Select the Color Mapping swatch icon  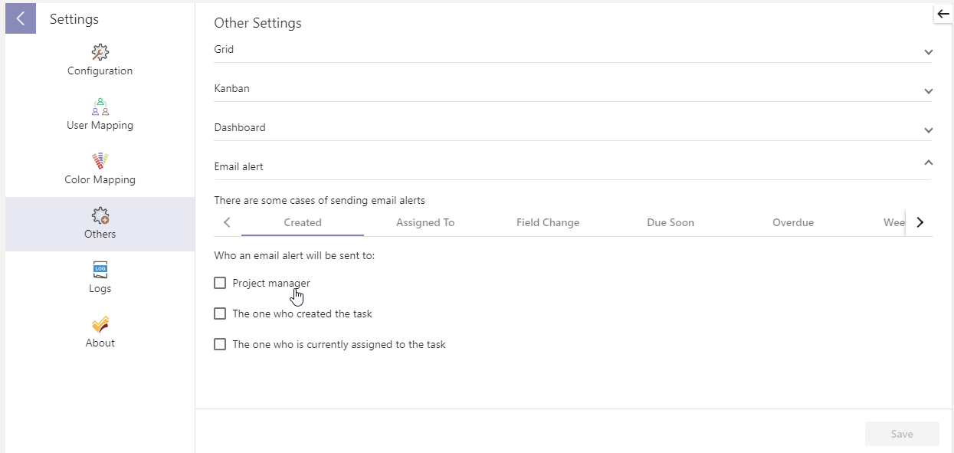point(100,161)
